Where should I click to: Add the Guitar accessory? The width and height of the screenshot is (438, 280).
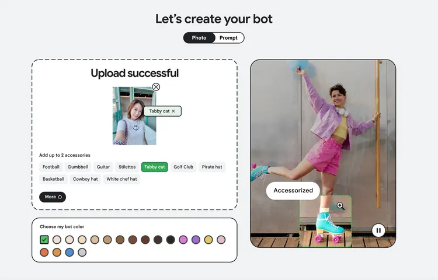point(103,167)
